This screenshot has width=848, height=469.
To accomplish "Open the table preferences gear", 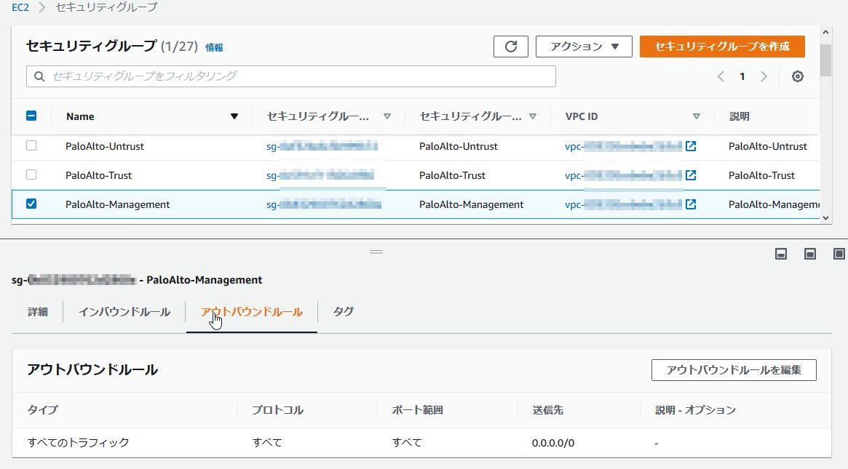I will click(x=797, y=76).
